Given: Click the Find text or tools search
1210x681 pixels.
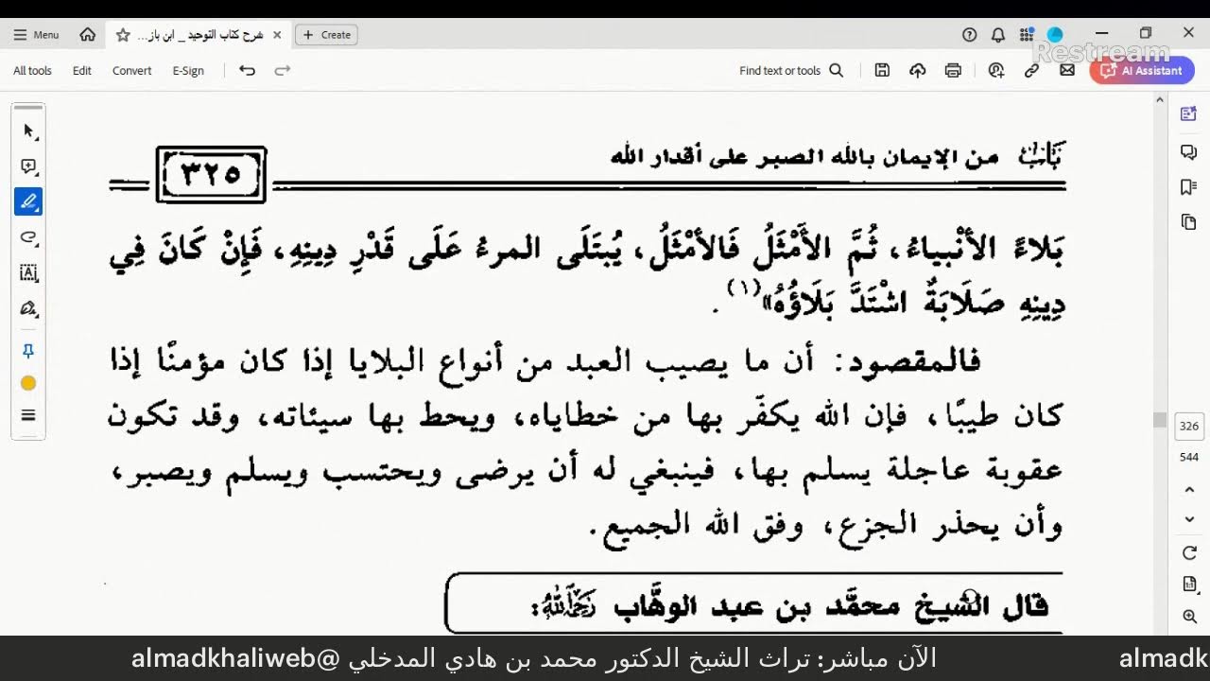Looking at the screenshot, I should [x=791, y=71].
